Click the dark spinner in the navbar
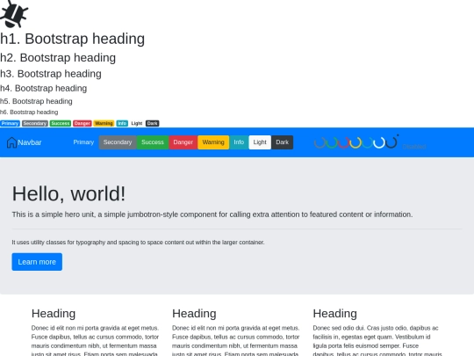The width and height of the screenshot is (474, 356). click(x=391, y=142)
